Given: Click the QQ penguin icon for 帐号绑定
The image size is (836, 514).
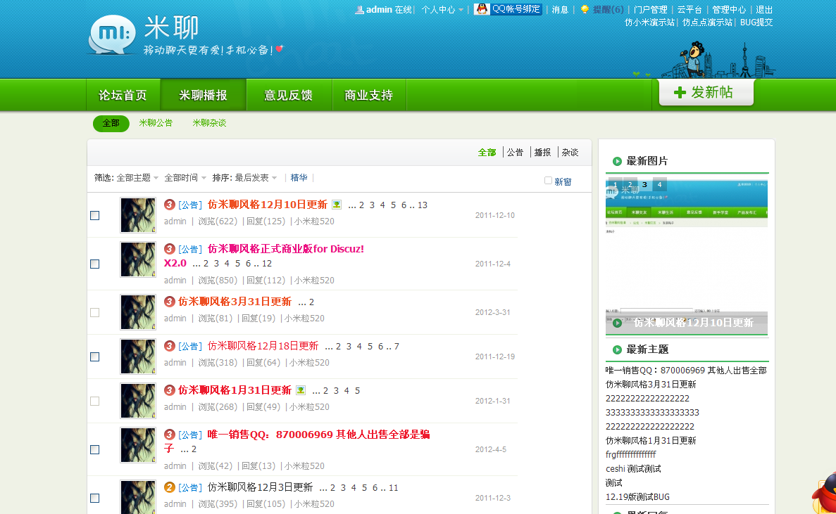Looking at the screenshot, I should pos(482,9).
